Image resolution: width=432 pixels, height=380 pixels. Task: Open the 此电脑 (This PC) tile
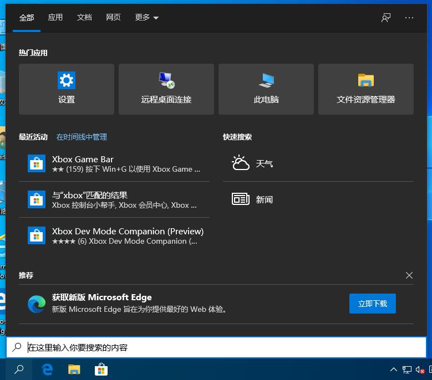[x=266, y=89]
